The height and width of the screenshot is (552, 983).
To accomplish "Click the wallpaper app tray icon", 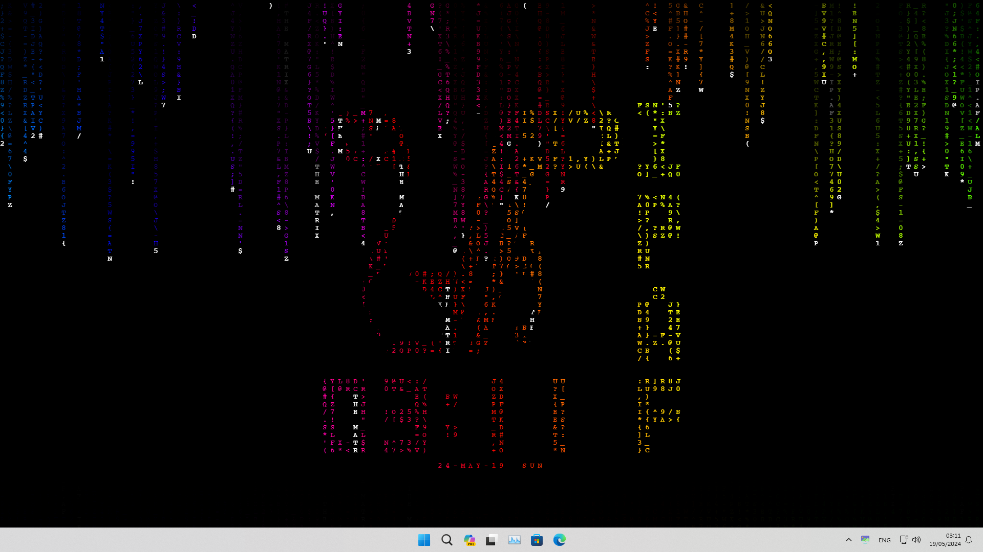I will pyautogui.click(x=865, y=539).
